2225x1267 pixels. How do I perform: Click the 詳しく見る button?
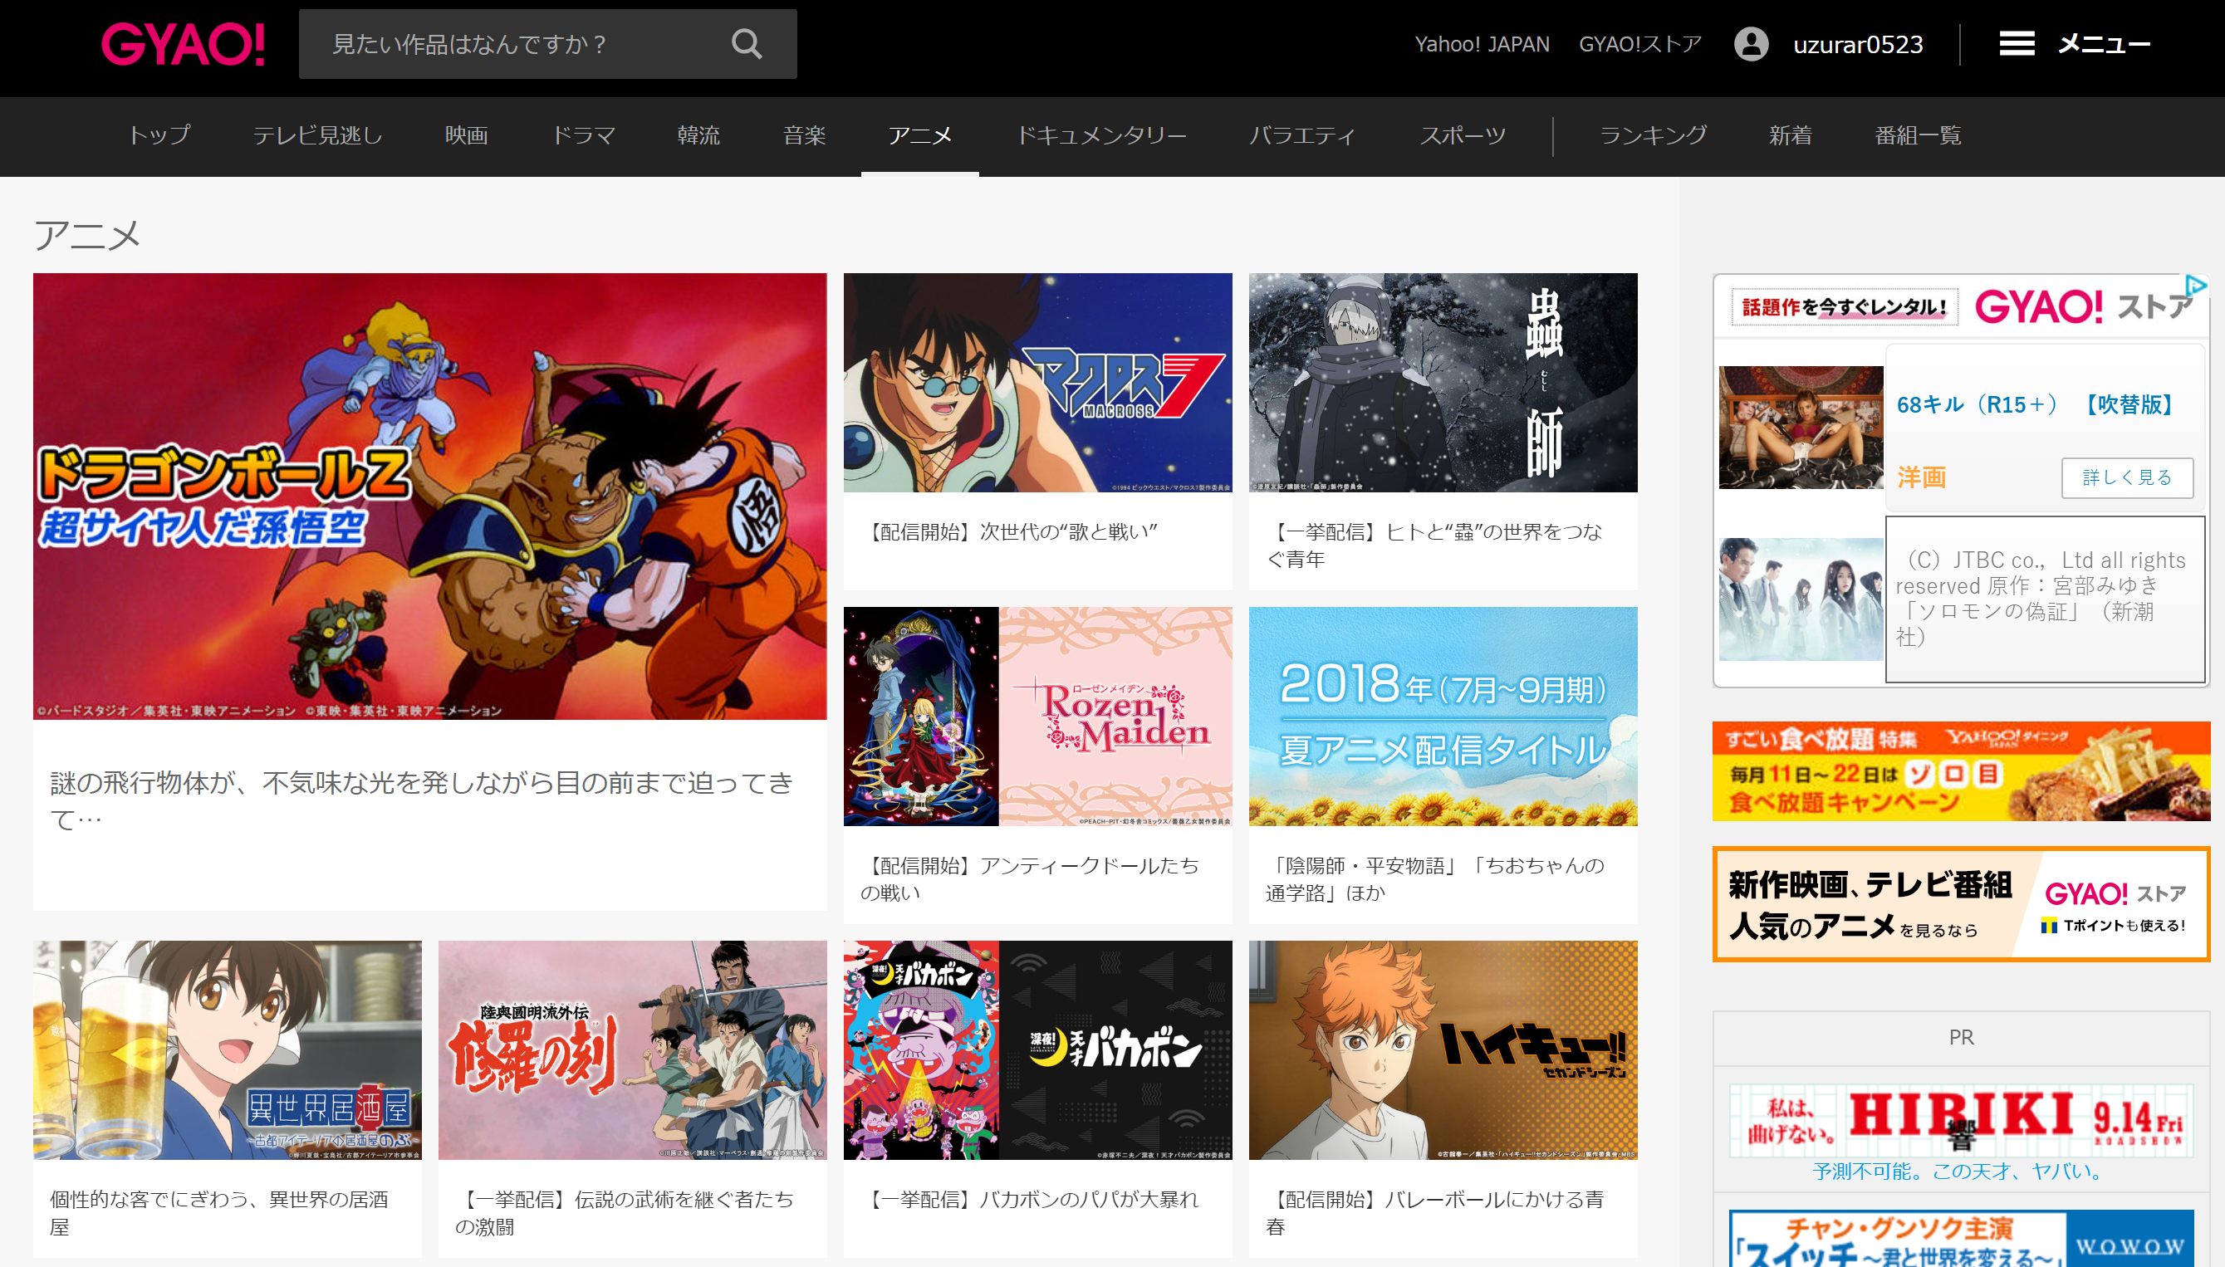[x=2127, y=477]
